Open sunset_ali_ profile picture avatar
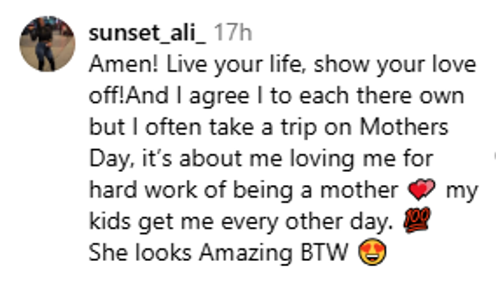The width and height of the screenshot is (496, 283). point(48,44)
